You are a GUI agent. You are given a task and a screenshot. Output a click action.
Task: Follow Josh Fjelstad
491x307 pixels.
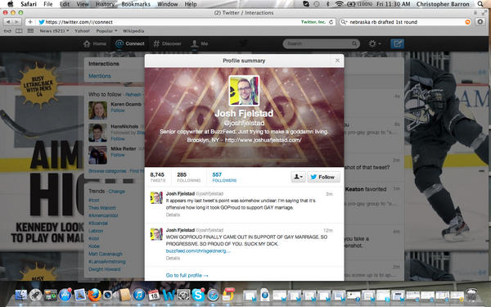click(x=323, y=177)
